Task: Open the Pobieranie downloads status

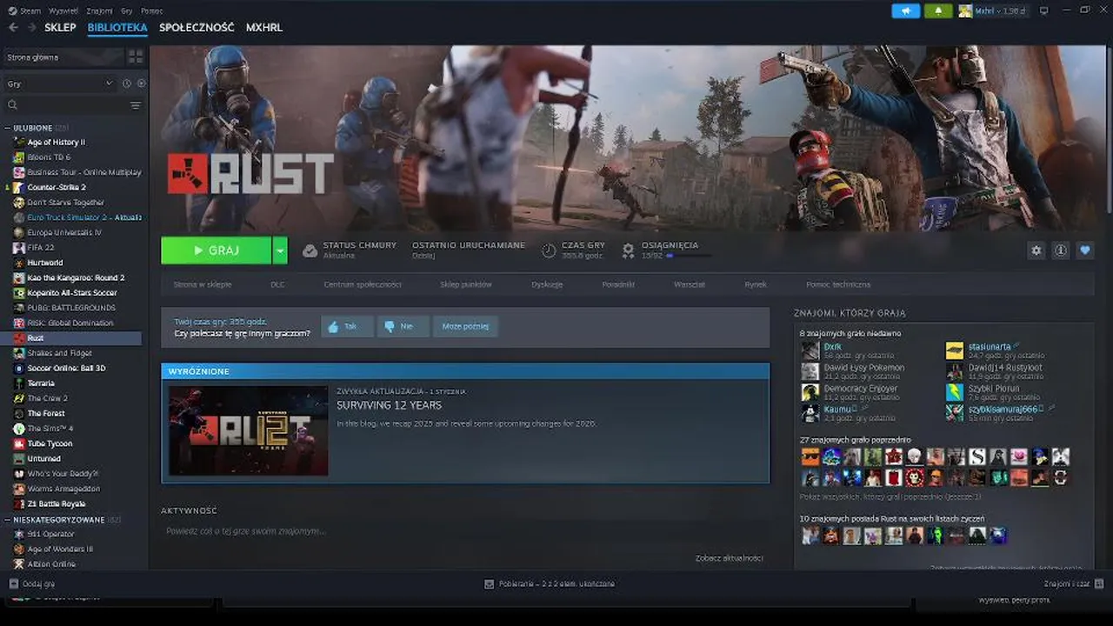Action: [x=550, y=583]
